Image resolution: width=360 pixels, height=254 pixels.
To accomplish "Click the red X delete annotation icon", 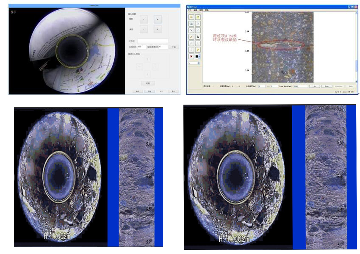I will (x=191, y=56).
